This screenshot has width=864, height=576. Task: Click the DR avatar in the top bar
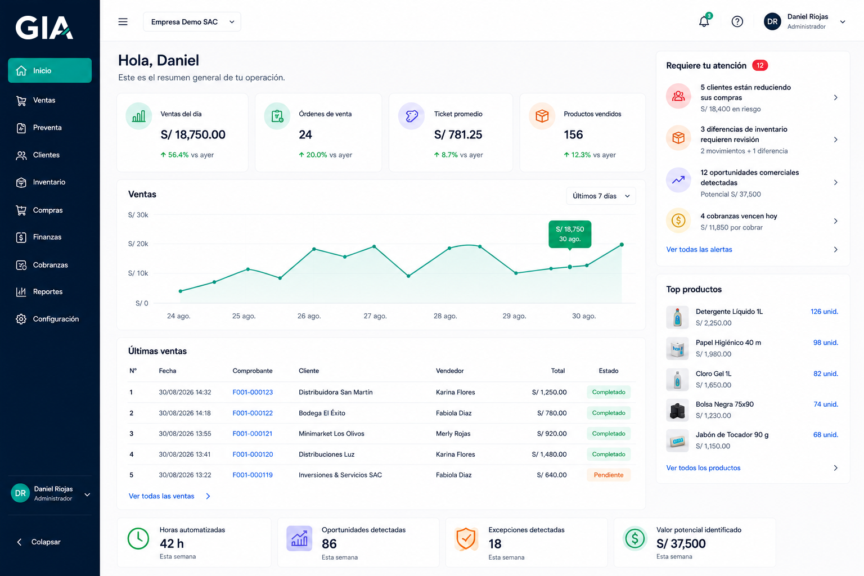[x=772, y=21]
